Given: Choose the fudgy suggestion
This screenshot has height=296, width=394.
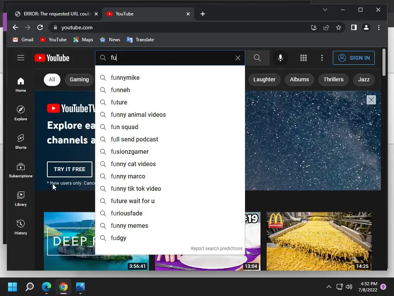Looking at the screenshot, I should [170, 238].
